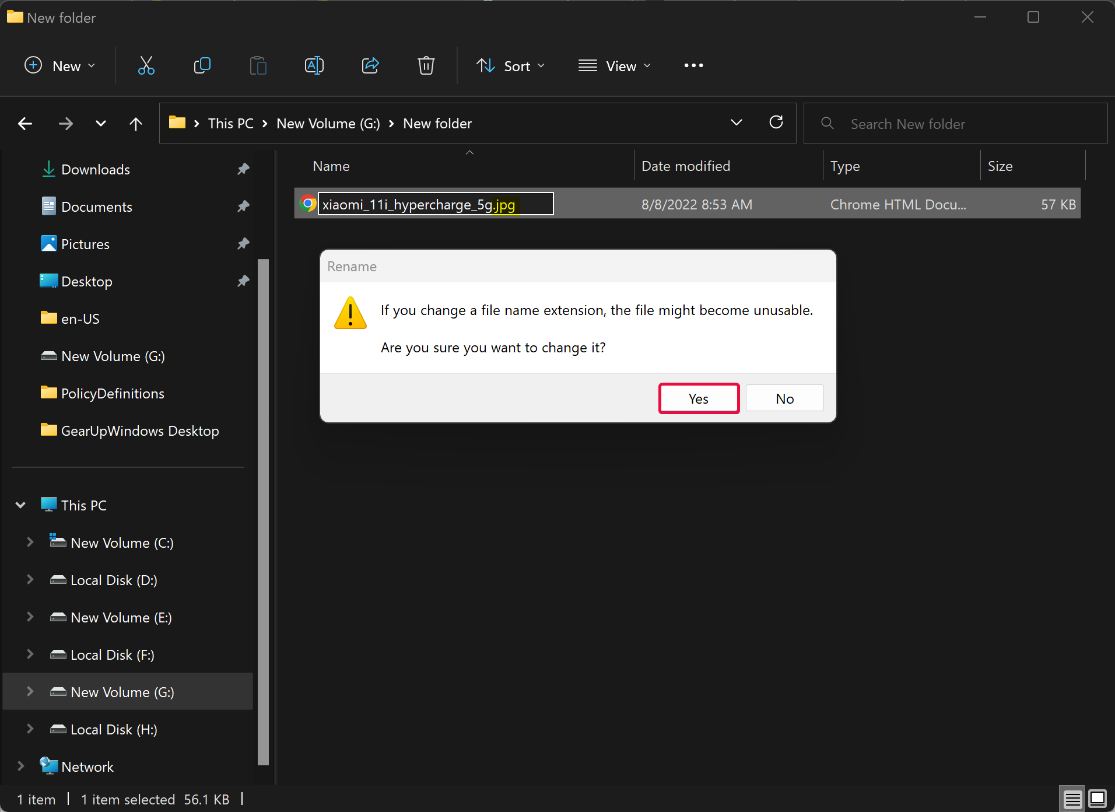
Task: Click the Paste clipboard icon
Action: click(x=258, y=65)
